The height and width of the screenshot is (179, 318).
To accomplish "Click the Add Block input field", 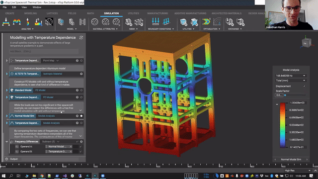I will pos(44,52).
